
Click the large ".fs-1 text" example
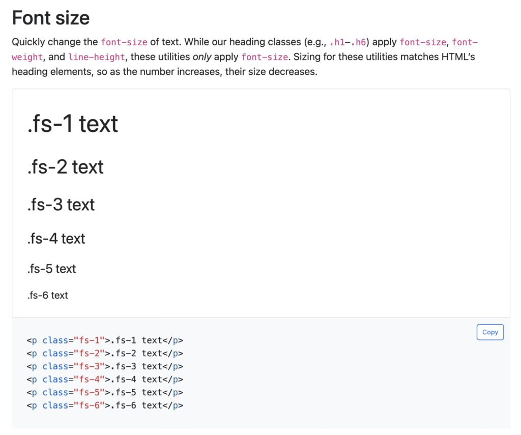73,124
